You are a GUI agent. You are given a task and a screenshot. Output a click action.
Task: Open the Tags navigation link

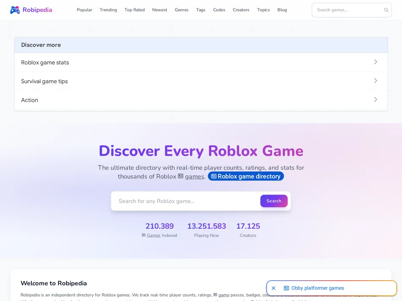click(x=201, y=10)
